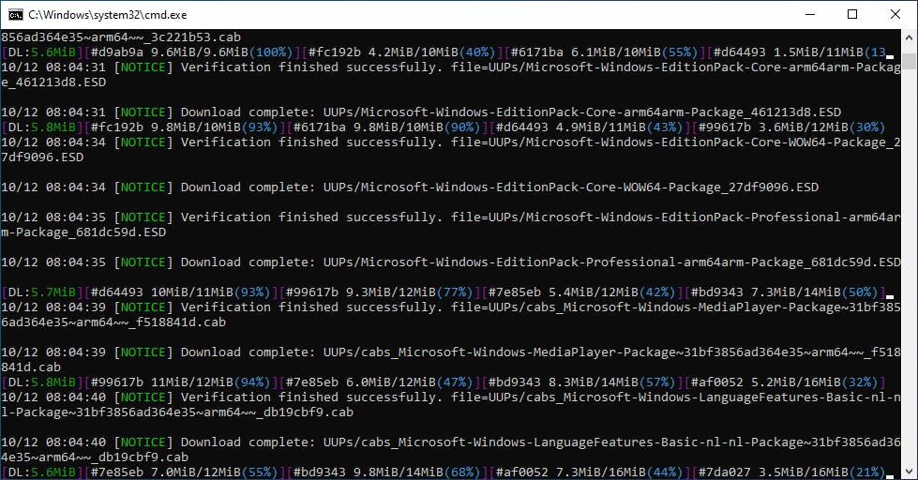918x480 pixels.
Task: Click Download complete EditionPack-Professional-arm64arm-Package line
Action: click(x=451, y=262)
